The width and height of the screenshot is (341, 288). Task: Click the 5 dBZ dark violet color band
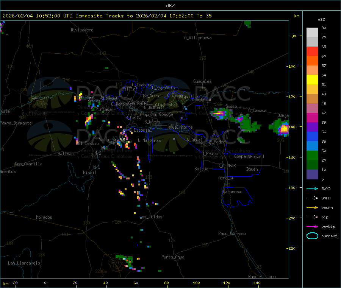click(312, 174)
